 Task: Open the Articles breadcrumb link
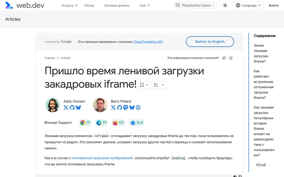65,58
